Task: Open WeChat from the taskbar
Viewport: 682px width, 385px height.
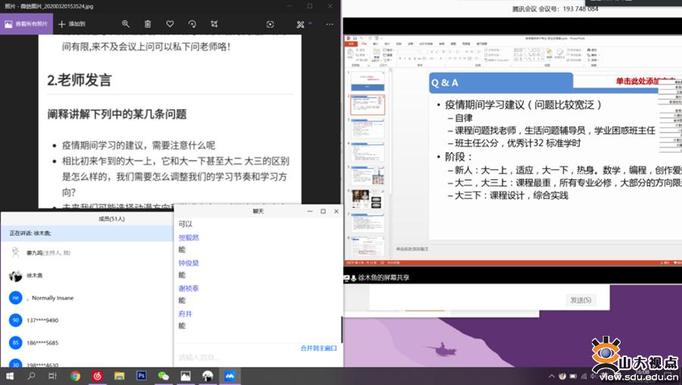Action: (x=163, y=376)
